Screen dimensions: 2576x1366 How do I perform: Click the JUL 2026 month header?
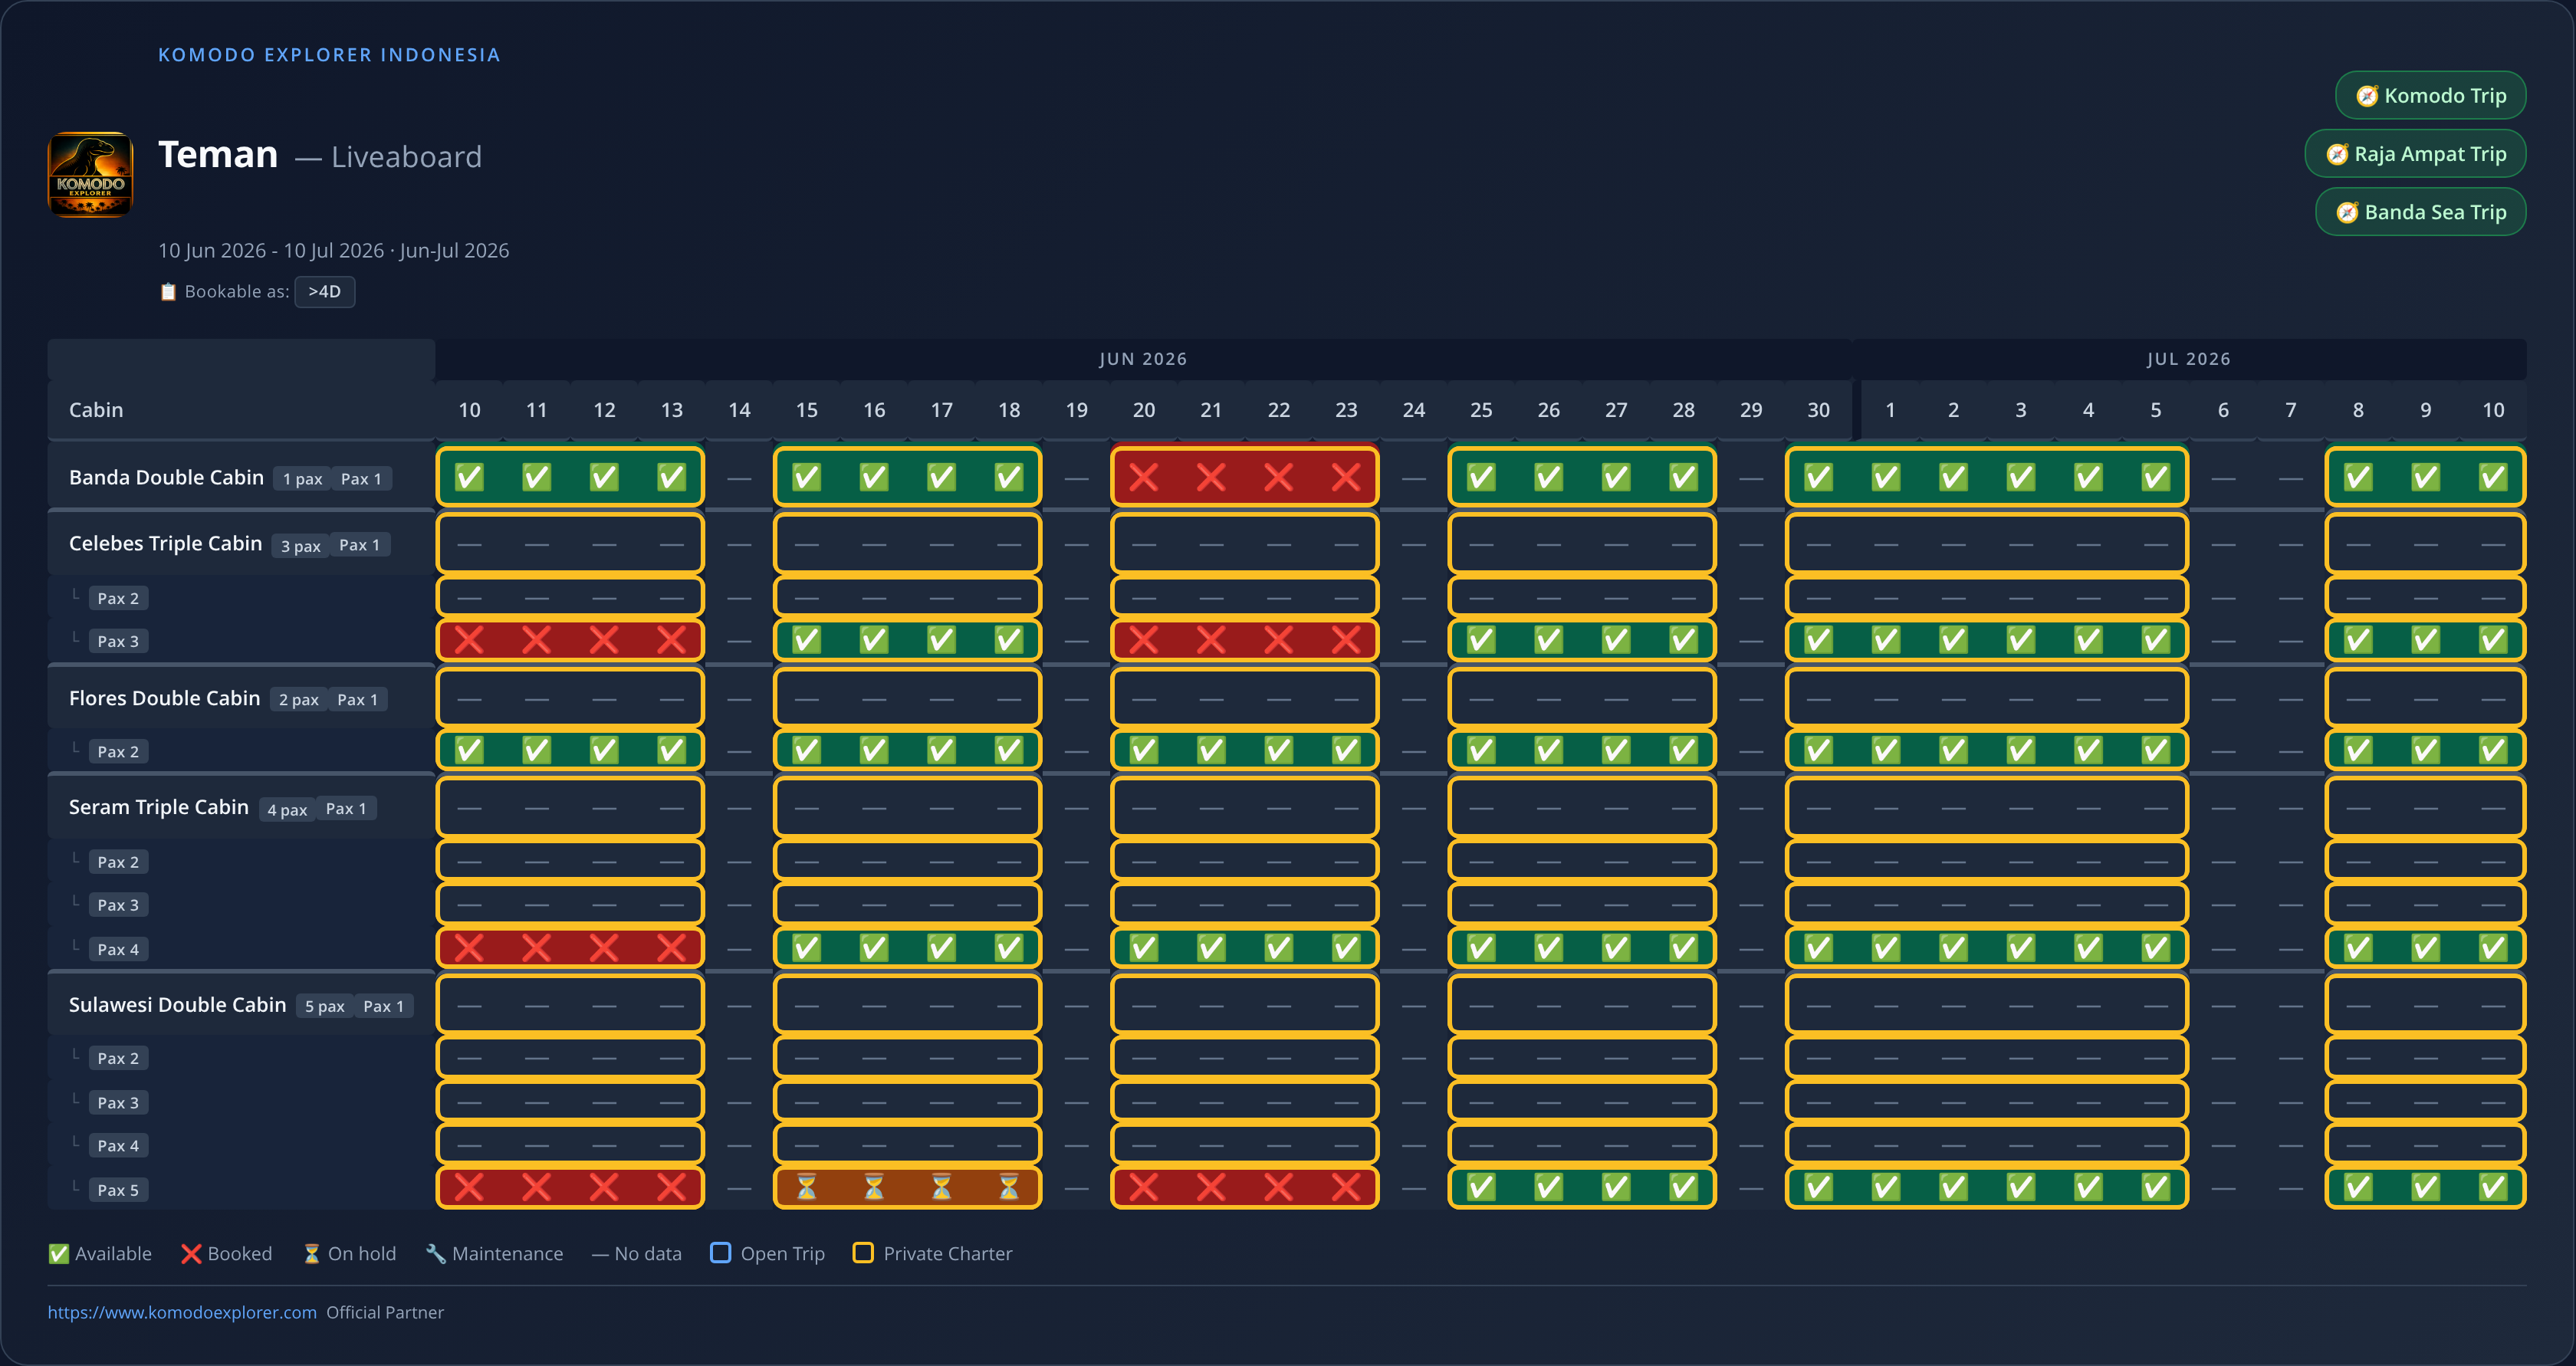point(2188,359)
